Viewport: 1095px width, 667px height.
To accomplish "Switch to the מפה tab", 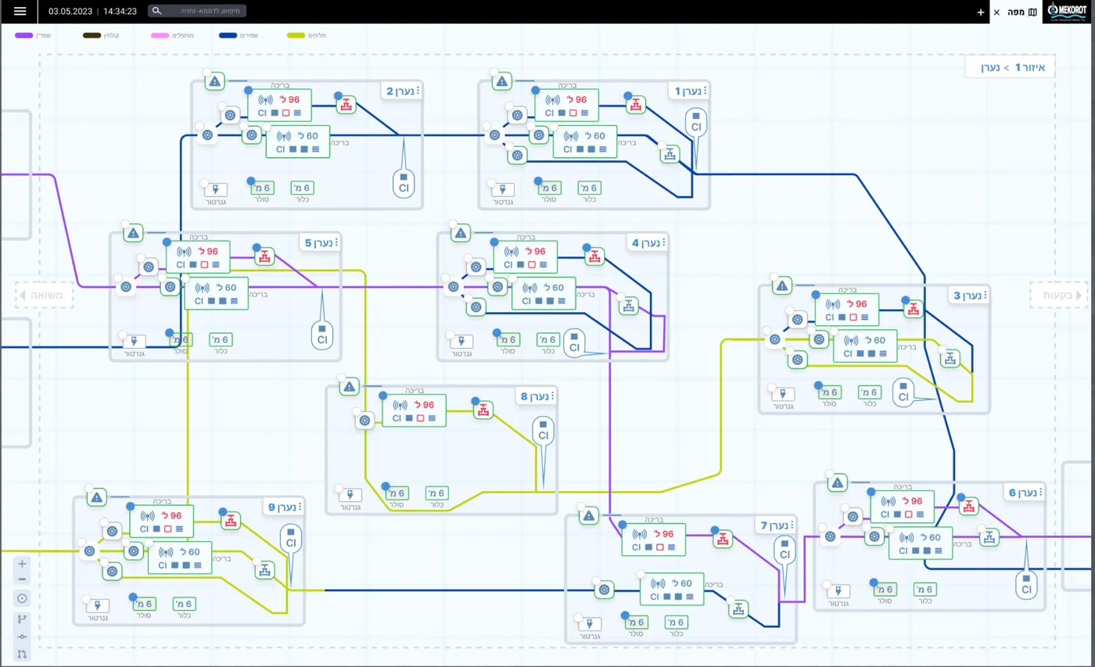I will (x=1023, y=12).
